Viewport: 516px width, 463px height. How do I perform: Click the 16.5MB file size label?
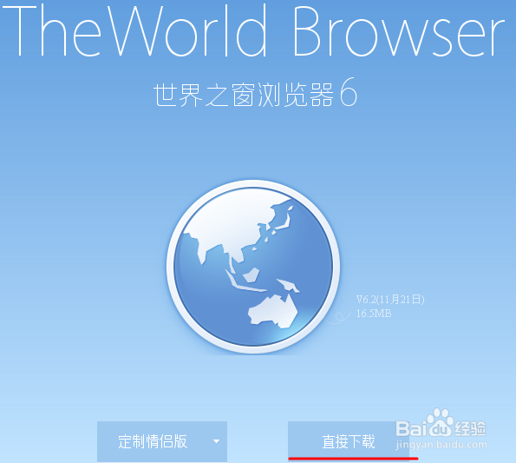pyautogui.click(x=374, y=313)
